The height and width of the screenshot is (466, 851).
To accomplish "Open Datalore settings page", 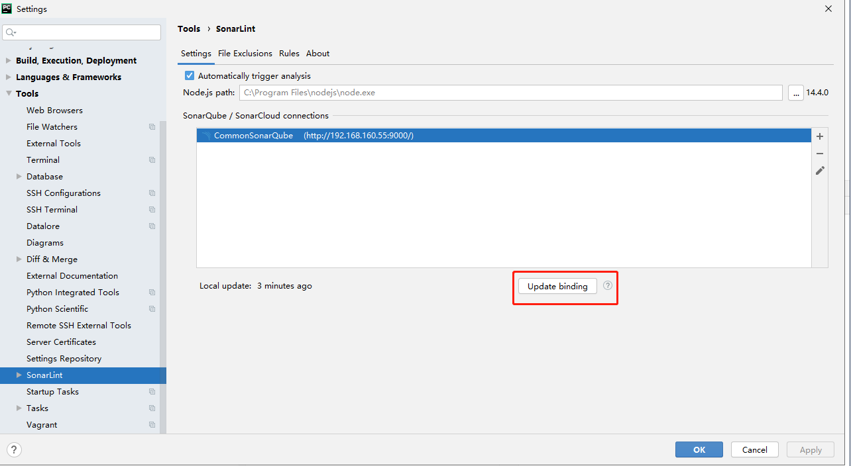I will pos(43,226).
